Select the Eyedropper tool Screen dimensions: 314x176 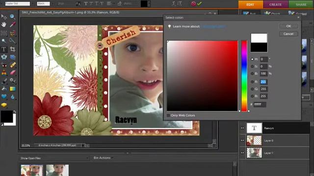(12, 24)
